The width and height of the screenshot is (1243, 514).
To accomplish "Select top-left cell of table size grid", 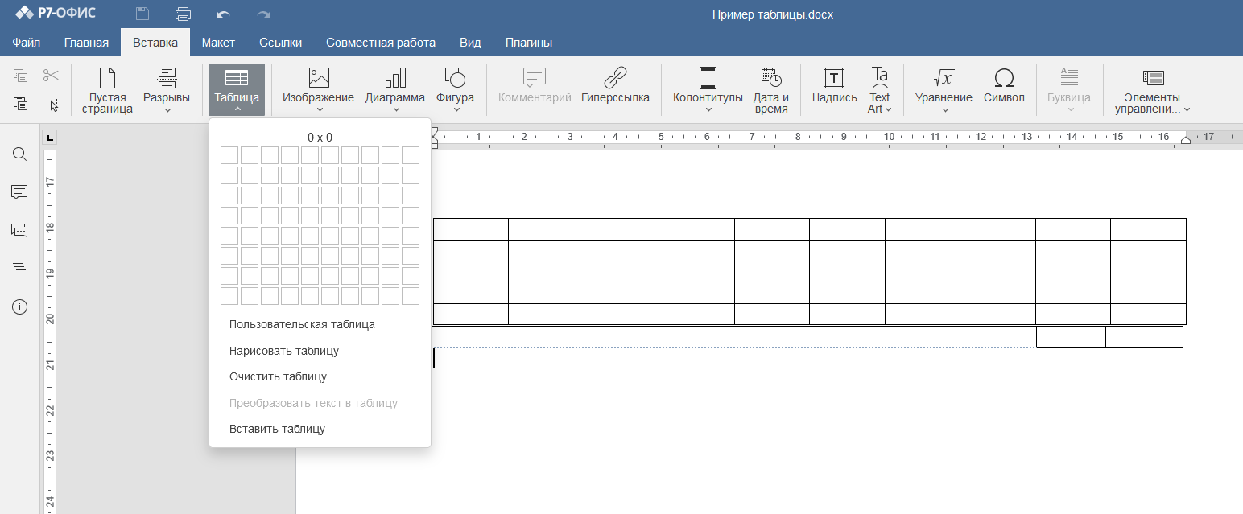I will click(229, 155).
